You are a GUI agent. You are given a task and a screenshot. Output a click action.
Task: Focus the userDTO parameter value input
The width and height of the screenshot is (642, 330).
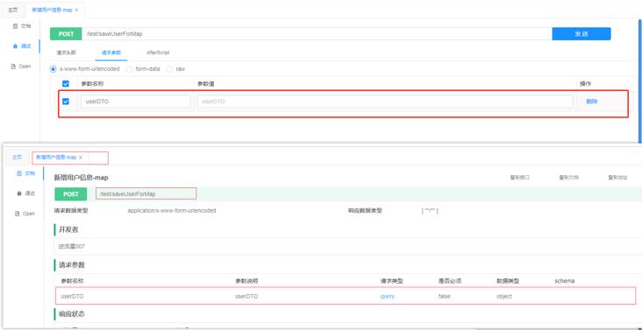pyautogui.click(x=385, y=102)
